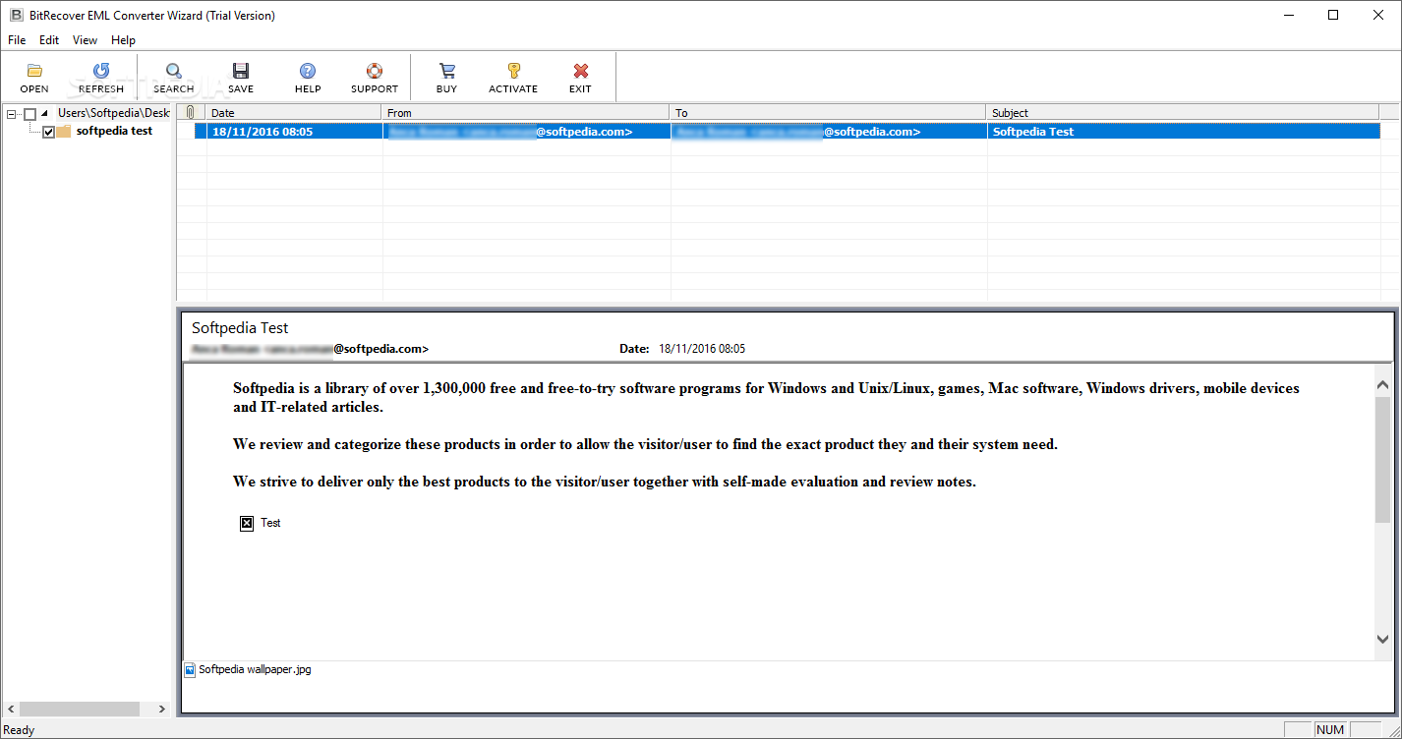Image resolution: width=1402 pixels, height=739 pixels.
Task: Open the Help menu
Action: [x=123, y=40]
